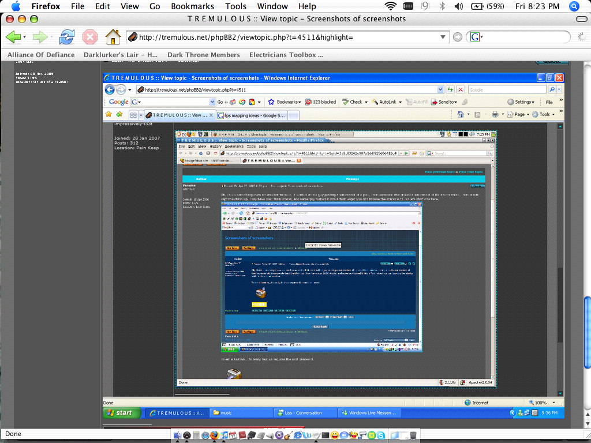Screen dimensions: 591x443
Task: Click Firefox's green Back arrow
Action: (13, 37)
